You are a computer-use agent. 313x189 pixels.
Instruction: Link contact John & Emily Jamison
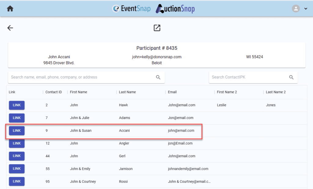(x=17, y=169)
